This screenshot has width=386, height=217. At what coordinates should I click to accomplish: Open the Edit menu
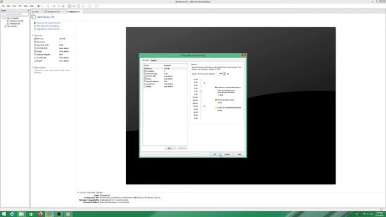coord(8,6)
